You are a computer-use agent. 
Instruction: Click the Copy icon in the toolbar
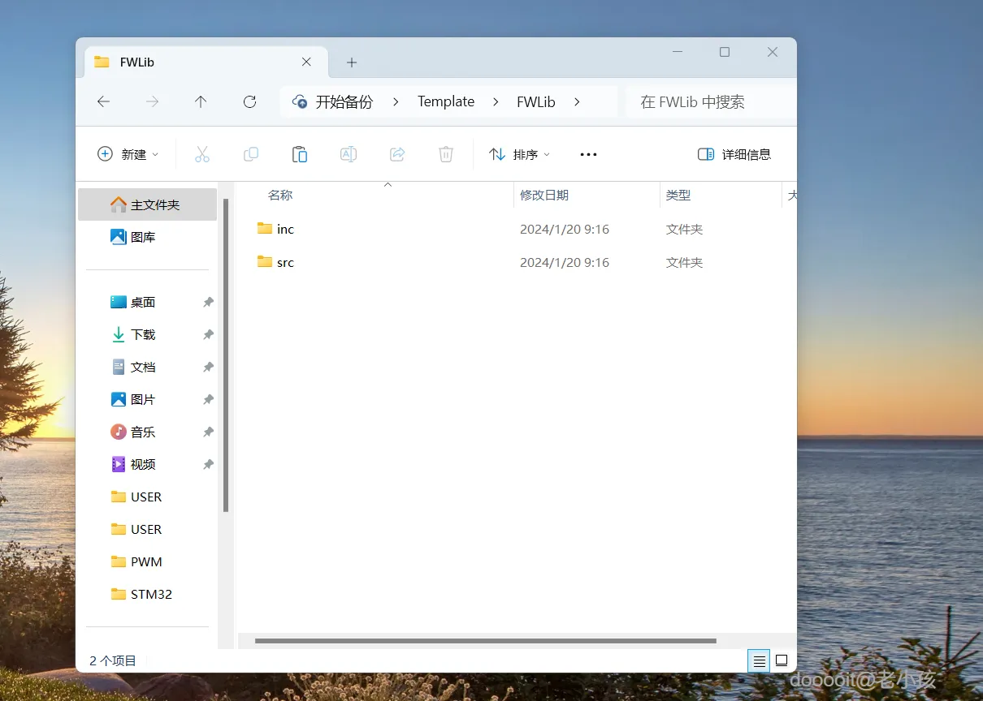tap(250, 154)
